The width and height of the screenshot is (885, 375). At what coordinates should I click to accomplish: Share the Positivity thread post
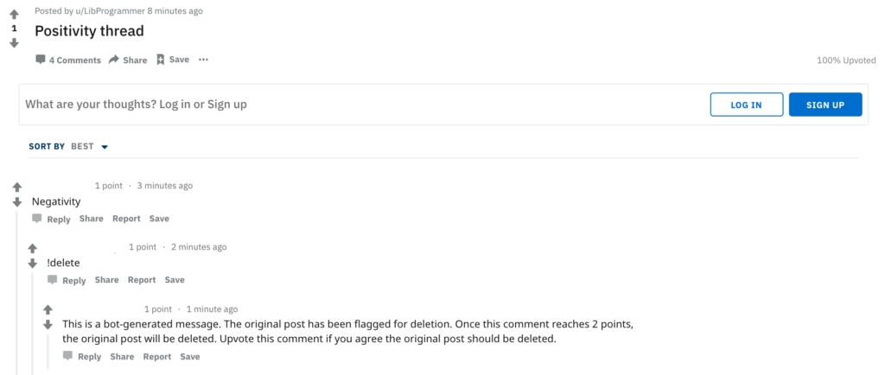coord(128,60)
